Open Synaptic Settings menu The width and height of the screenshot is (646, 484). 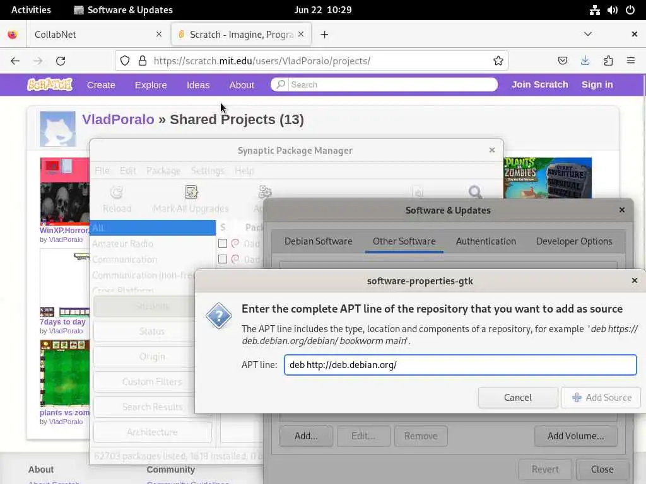[x=208, y=170]
